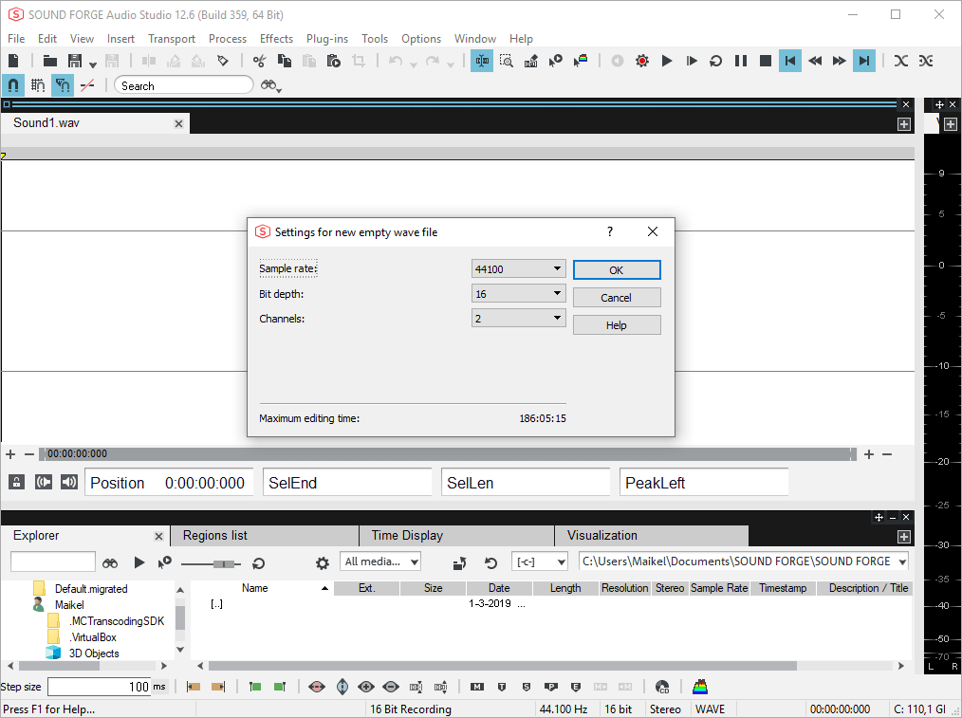Open the CD burning icon at bottom
The width and height of the screenshot is (962, 718).
click(x=662, y=687)
